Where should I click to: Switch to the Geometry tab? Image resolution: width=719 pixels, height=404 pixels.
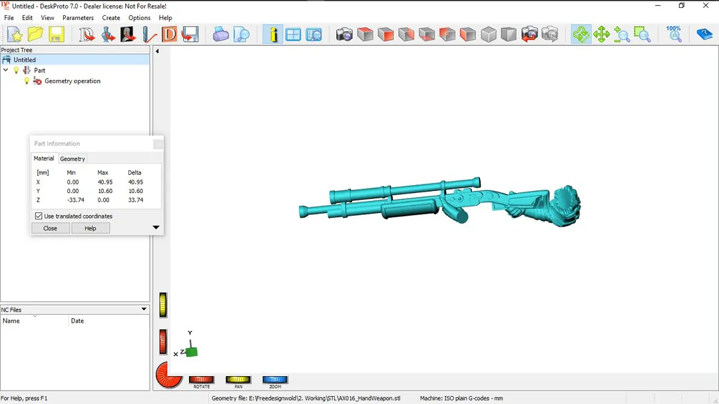point(73,158)
